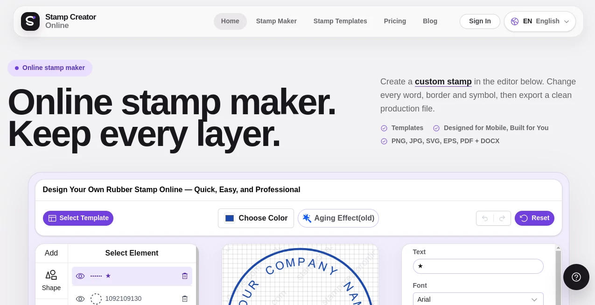Click the Text input field with star
The width and height of the screenshot is (595, 305).
478,266
